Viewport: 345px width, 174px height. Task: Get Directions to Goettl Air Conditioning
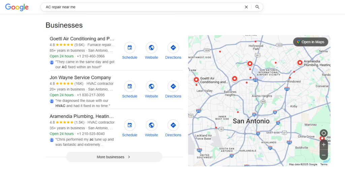coord(173,47)
